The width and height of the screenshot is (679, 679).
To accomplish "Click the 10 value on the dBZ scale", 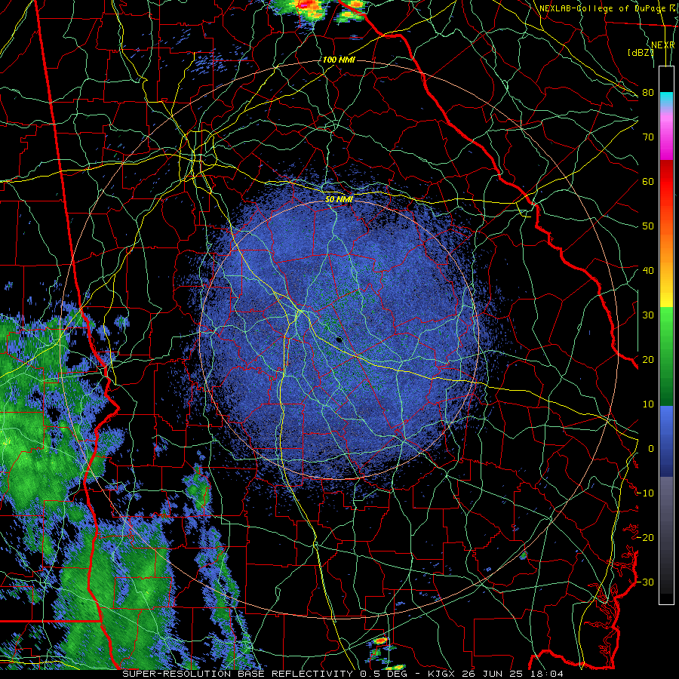I will [x=648, y=404].
